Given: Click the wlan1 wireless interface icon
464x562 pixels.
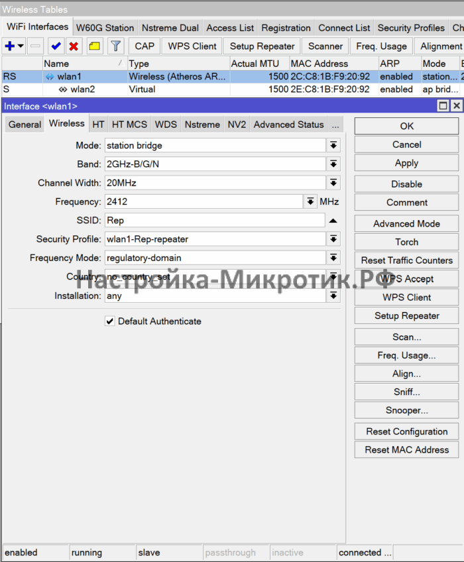Looking at the screenshot, I should pos(50,77).
